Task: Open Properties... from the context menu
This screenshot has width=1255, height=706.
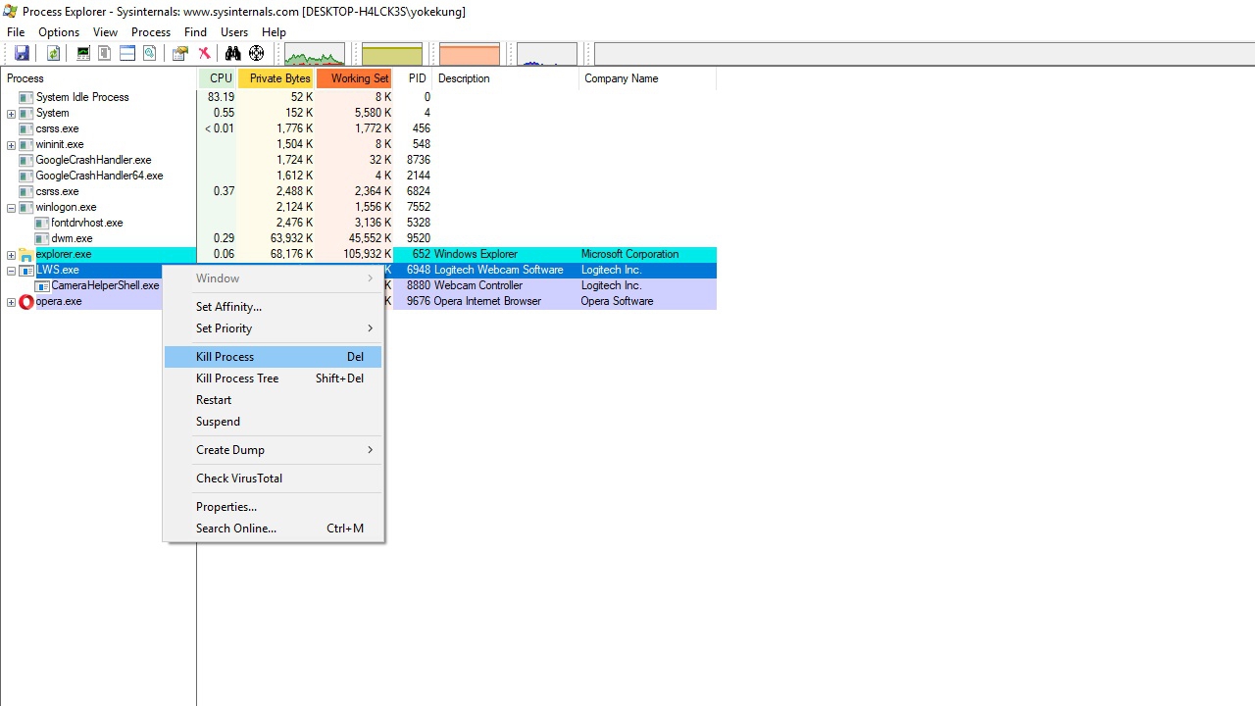Action: (274, 507)
